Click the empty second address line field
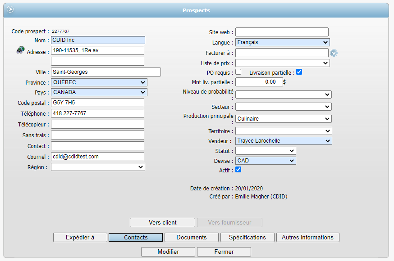The height and width of the screenshot is (261, 394). click(x=97, y=61)
